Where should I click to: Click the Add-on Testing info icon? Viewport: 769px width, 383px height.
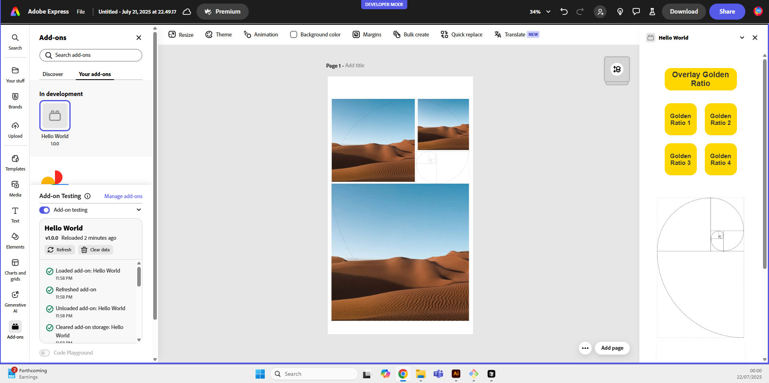(x=87, y=196)
